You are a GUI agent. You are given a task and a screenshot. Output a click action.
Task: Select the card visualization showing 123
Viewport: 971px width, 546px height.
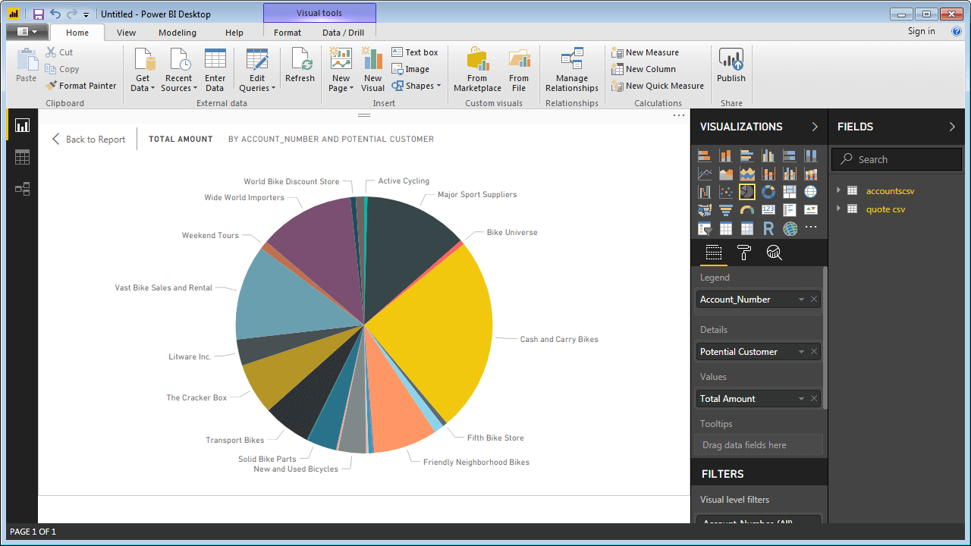click(768, 210)
